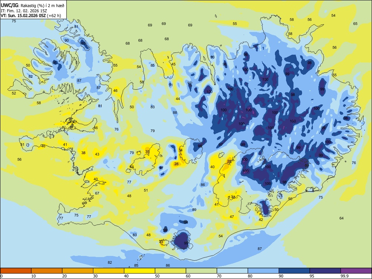Click the '38' humidity value on the map
Image resolution: width=372 pixels, height=279 pixels.
[83, 153]
